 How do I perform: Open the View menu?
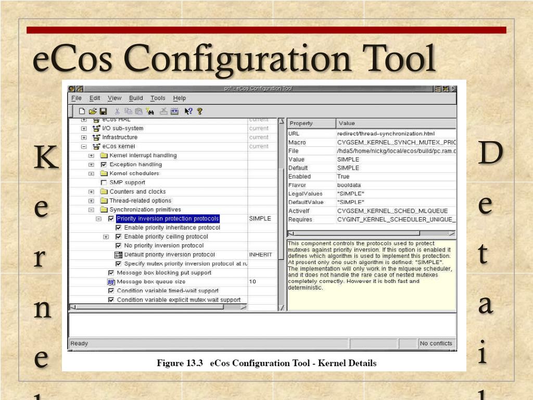pyautogui.click(x=115, y=98)
